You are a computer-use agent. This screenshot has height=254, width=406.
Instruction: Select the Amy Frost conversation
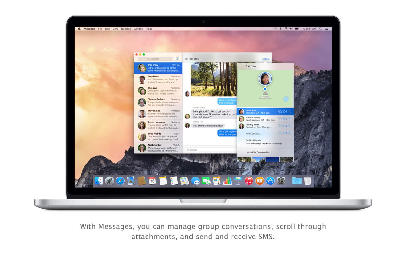point(158,79)
